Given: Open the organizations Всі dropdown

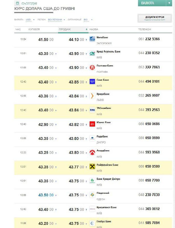Looking at the screenshot, I should 87,20.
